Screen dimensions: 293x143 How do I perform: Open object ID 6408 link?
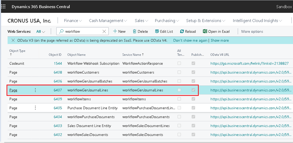58,72
